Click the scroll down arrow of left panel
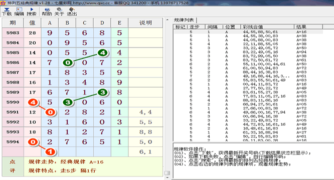The image size is (334, 180). click(168, 177)
